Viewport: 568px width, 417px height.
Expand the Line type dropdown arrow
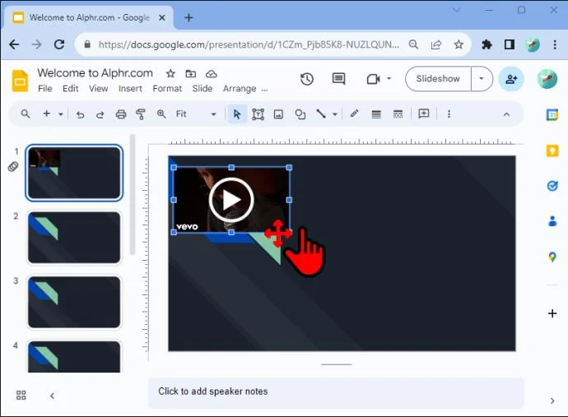tap(335, 114)
